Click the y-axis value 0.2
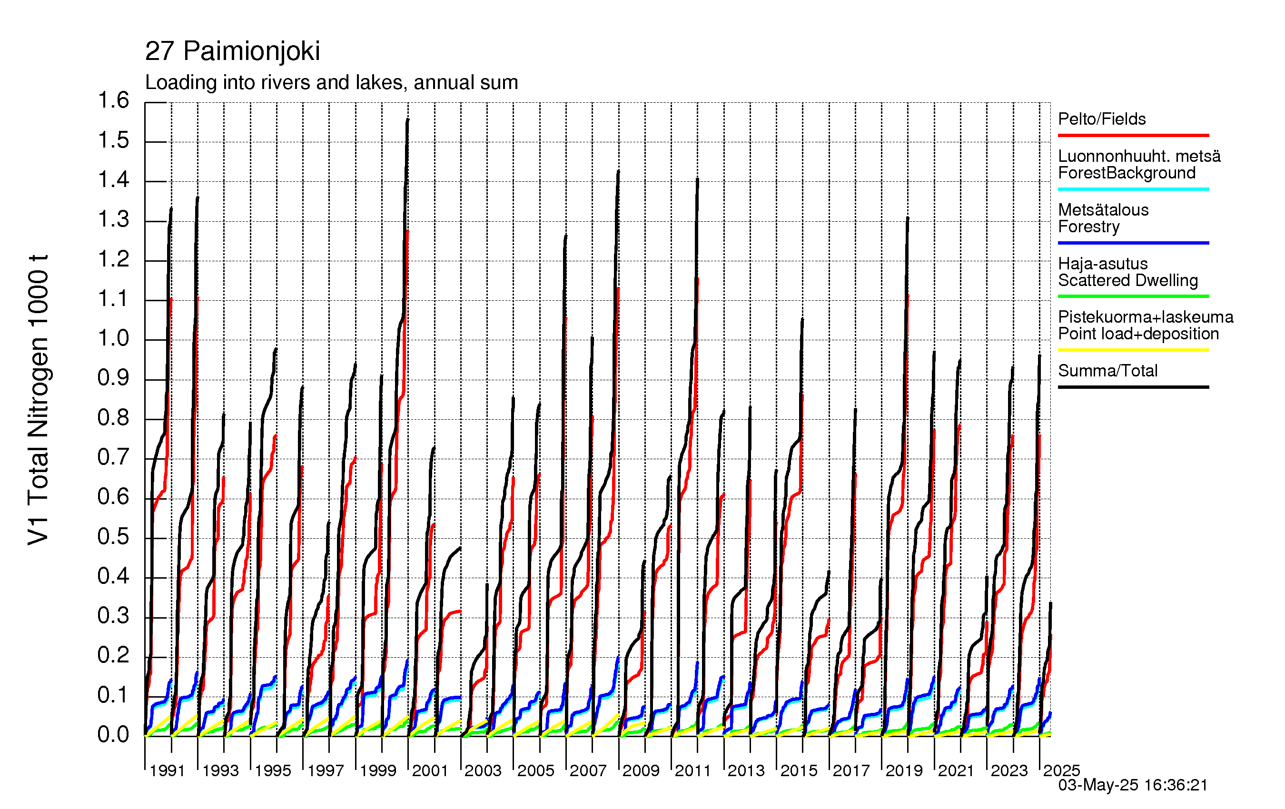Screen dimensions: 1285x809 tap(113, 656)
